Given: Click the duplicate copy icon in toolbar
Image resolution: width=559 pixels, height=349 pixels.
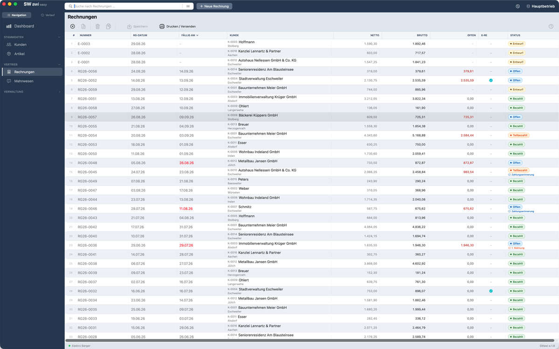Looking at the screenshot, I should (108, 27).
